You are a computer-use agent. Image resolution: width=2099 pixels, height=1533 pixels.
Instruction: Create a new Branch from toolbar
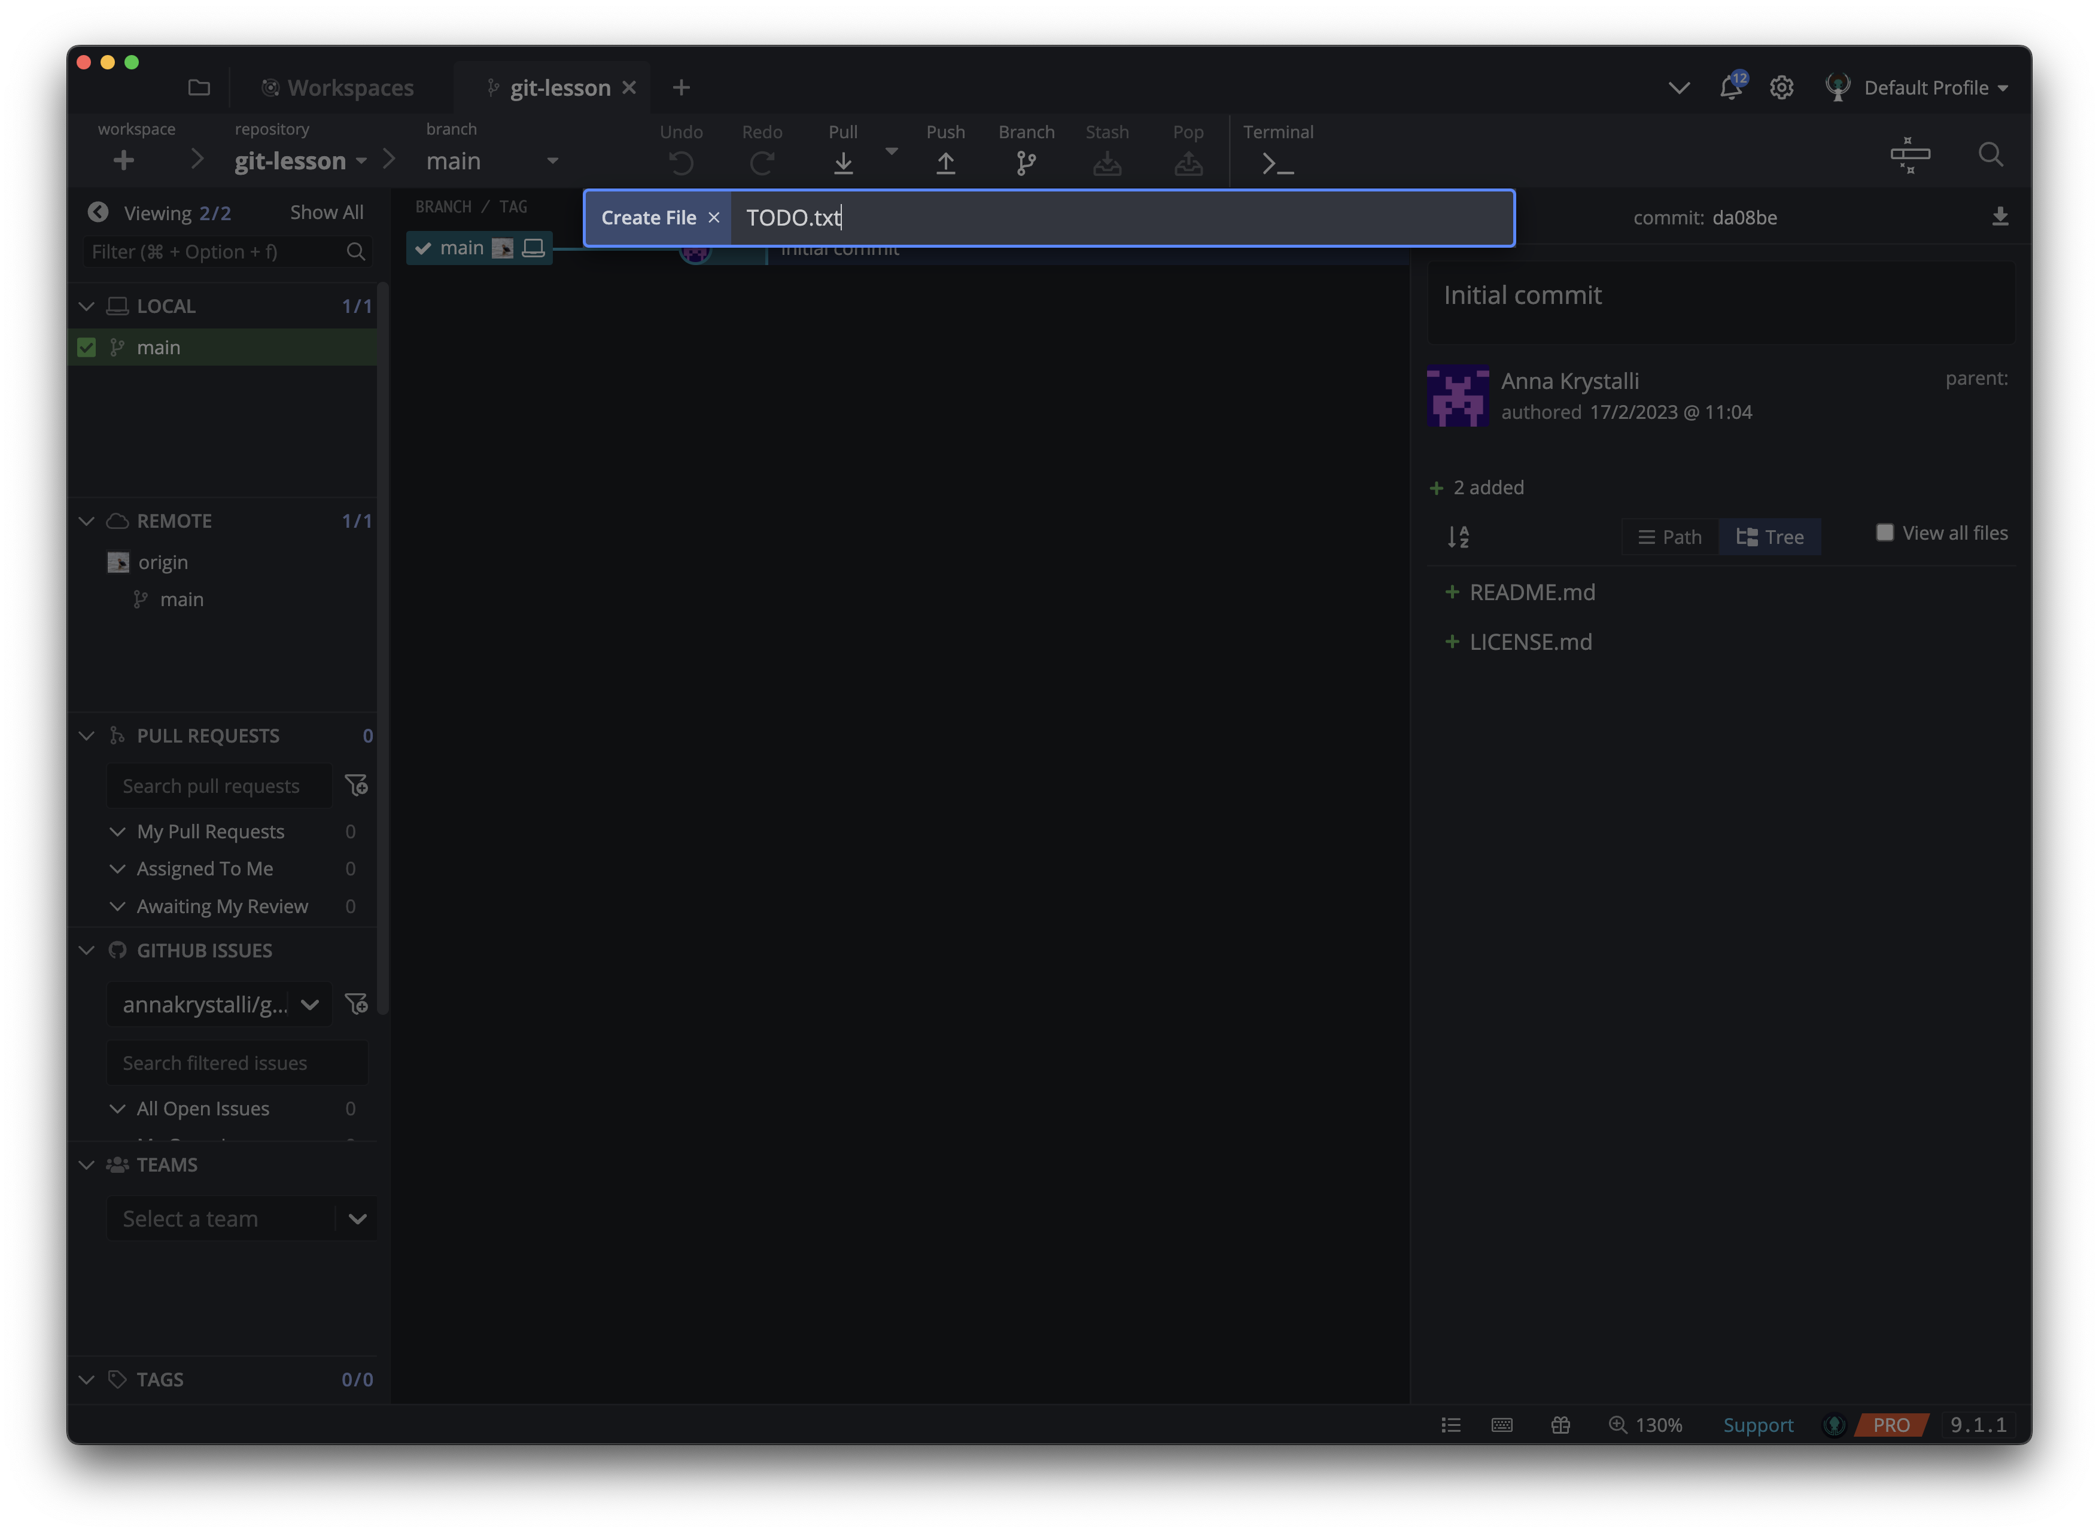pos(1026,163)
